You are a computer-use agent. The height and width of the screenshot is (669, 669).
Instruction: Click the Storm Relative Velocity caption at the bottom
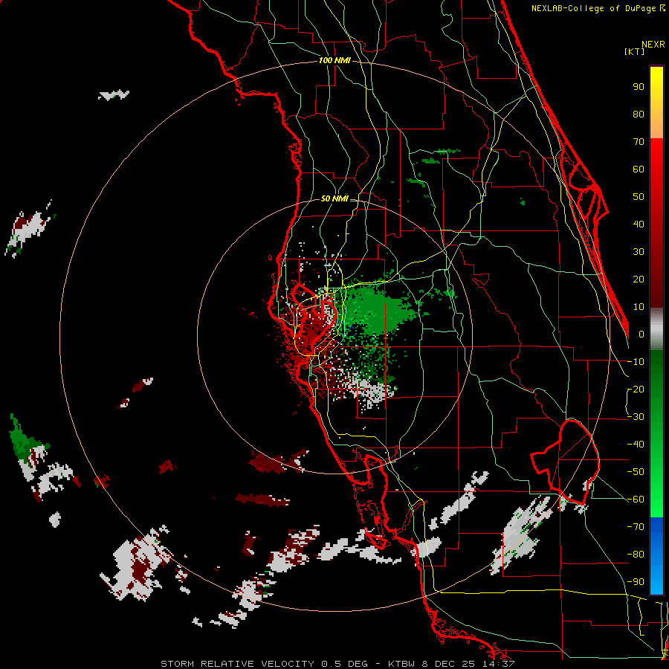tap(337, 664)
